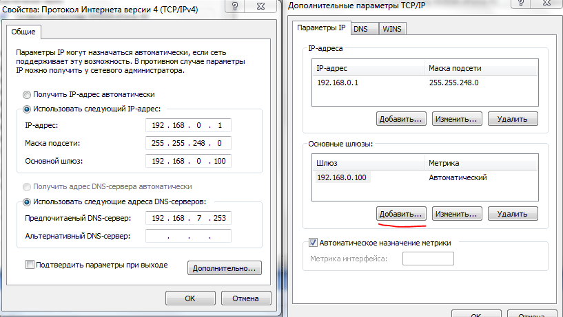Select 'Получить IP-адрес автоматически' radio button
The width and height of the screenshot is (563, 317).
(27, 95)
